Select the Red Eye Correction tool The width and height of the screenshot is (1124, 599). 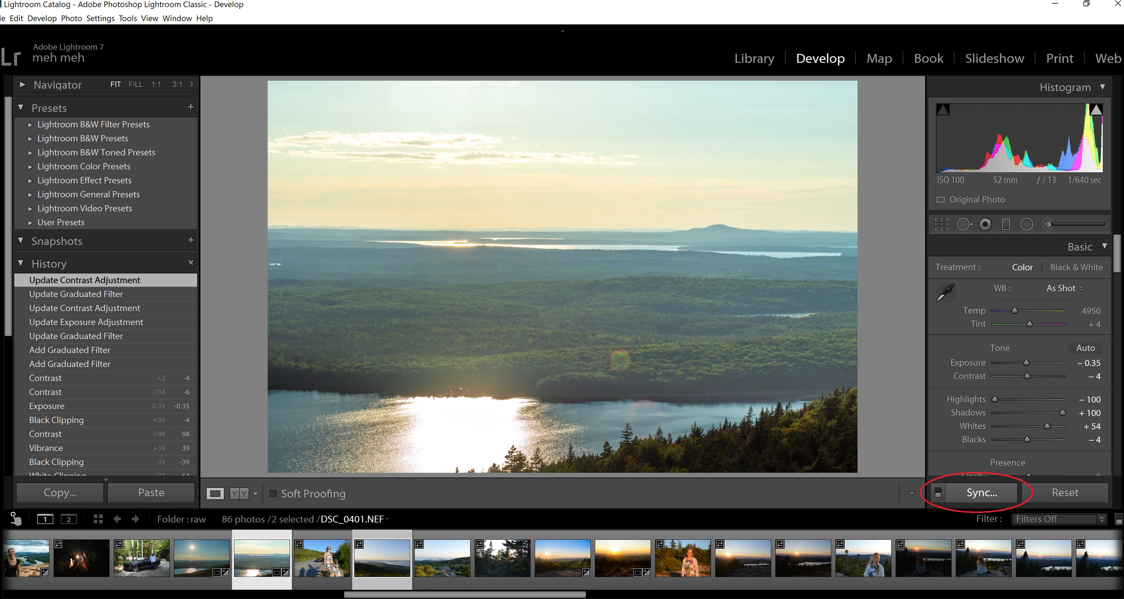pos(985,224)
